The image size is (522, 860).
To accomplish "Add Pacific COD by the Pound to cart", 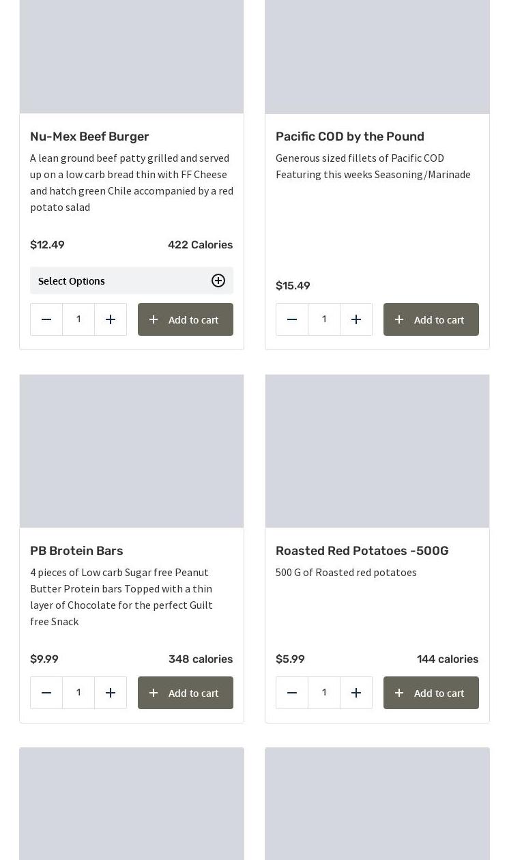I will 431,319.
